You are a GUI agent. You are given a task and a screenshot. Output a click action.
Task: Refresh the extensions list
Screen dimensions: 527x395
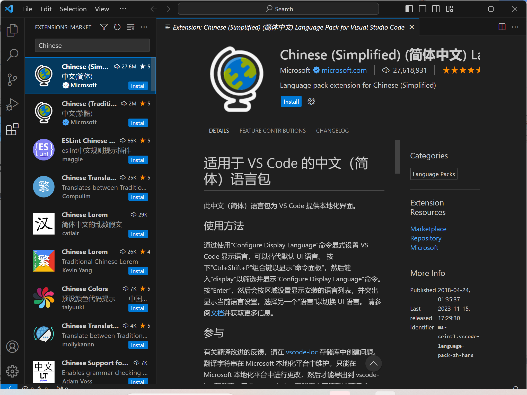117,27
